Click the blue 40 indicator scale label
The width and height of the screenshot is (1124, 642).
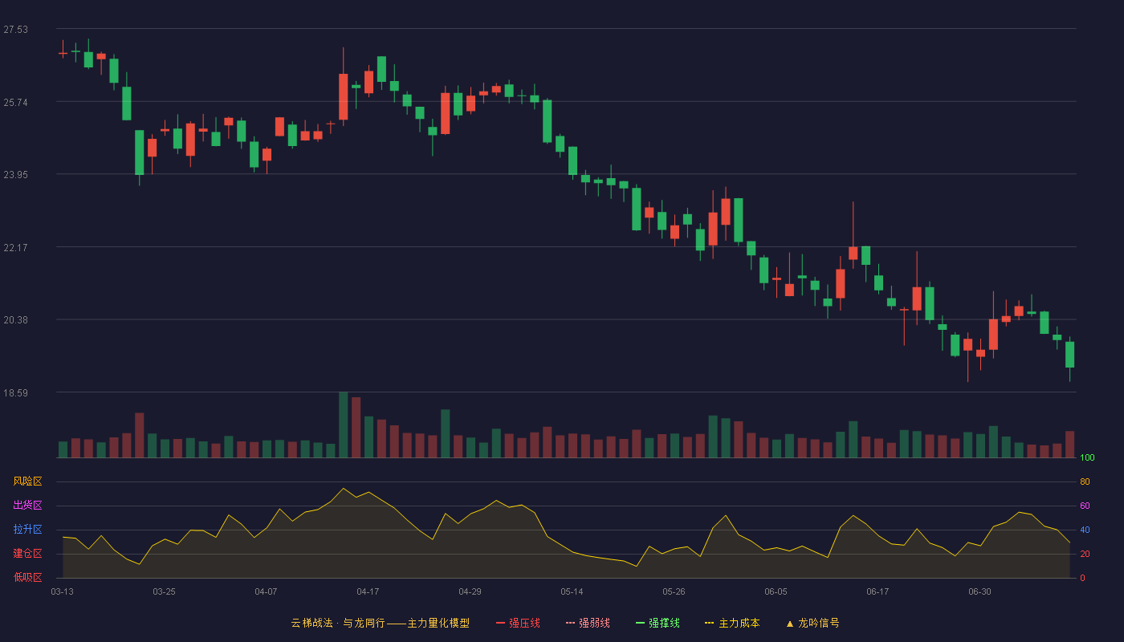[1085, 530]
